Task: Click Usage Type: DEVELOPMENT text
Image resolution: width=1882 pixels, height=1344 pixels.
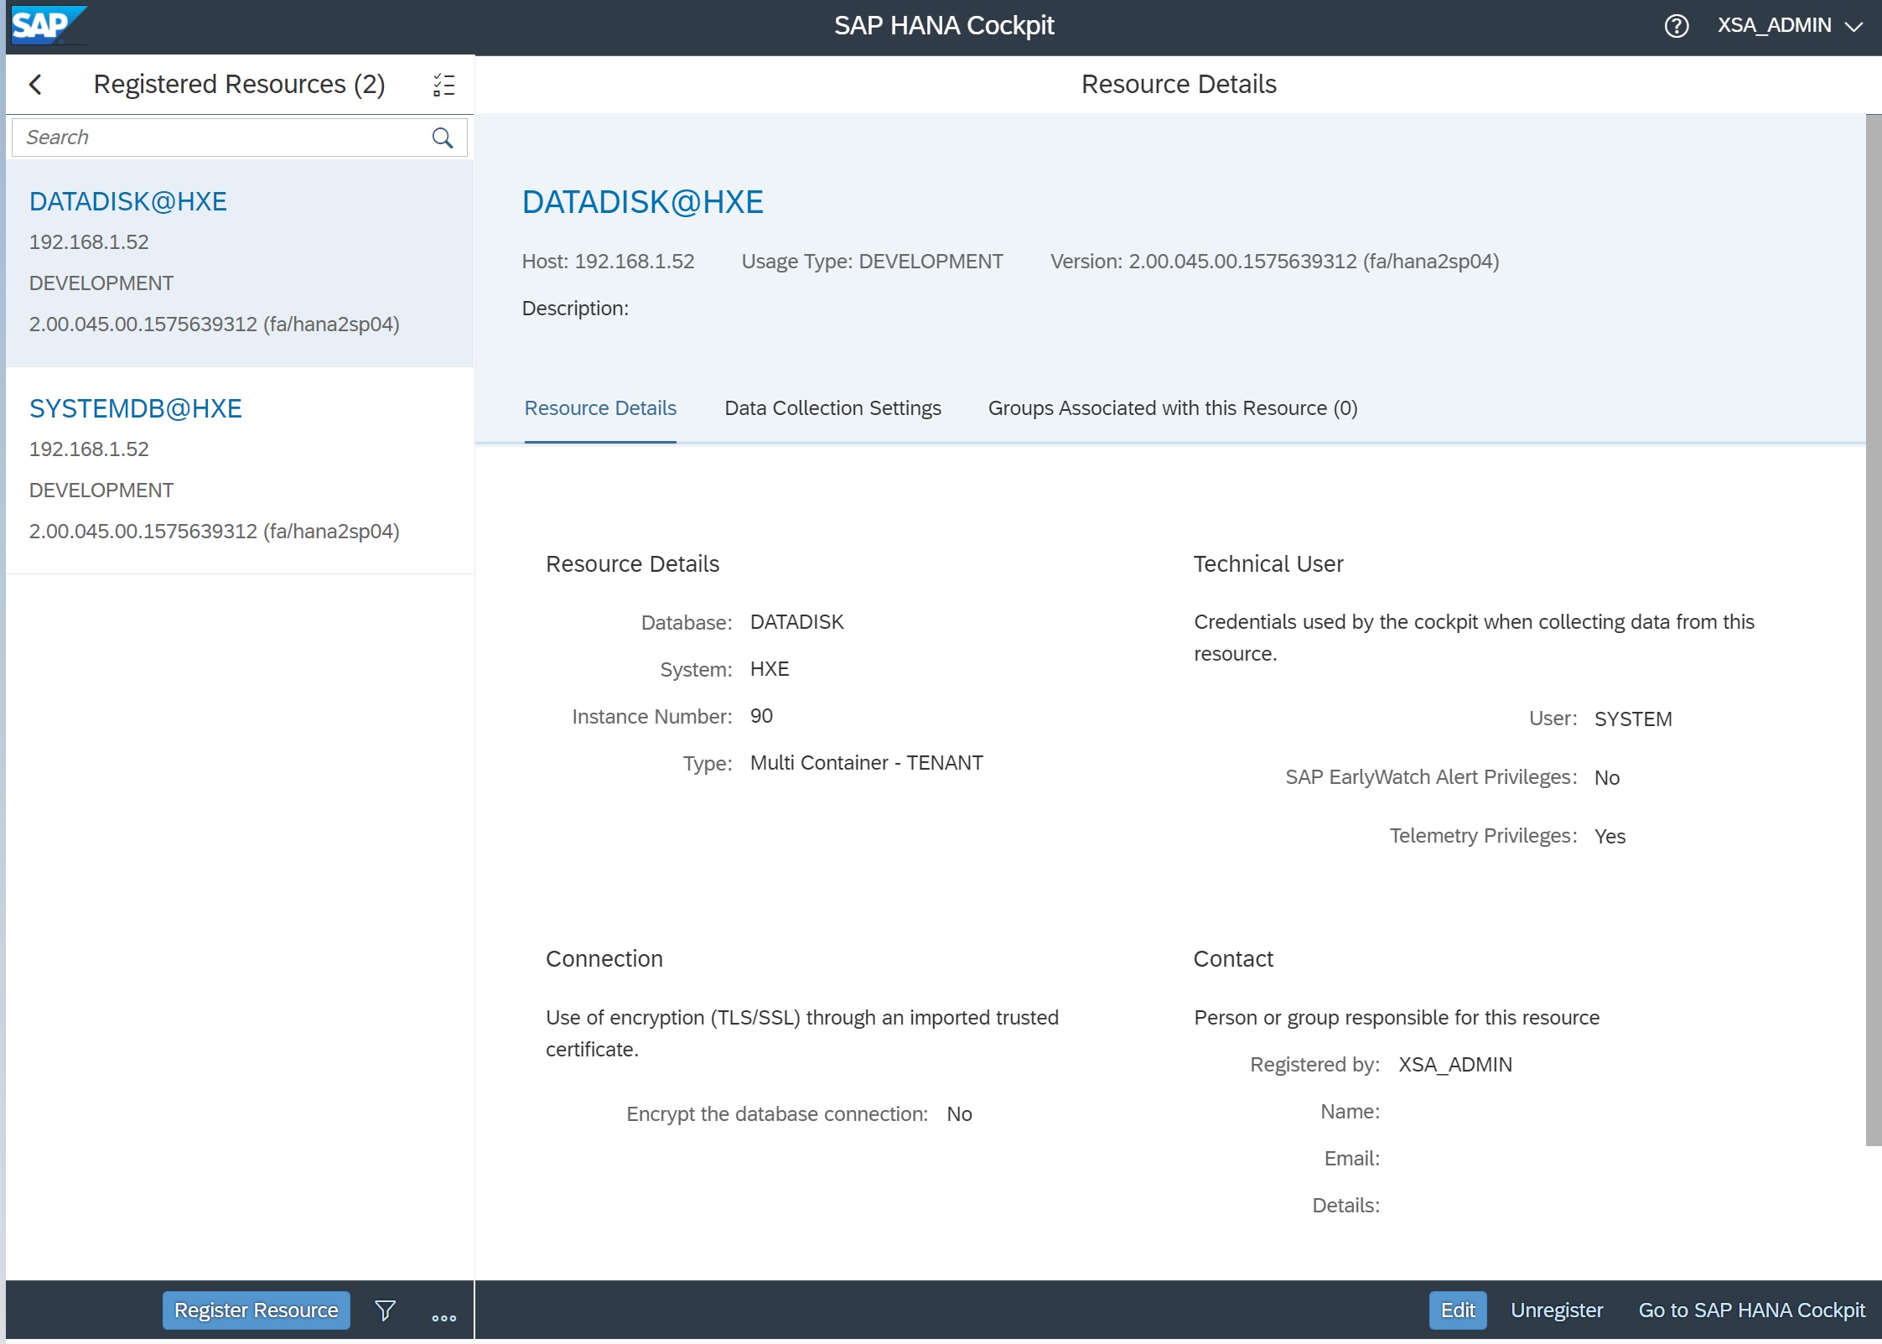Action: click(872, 262)
